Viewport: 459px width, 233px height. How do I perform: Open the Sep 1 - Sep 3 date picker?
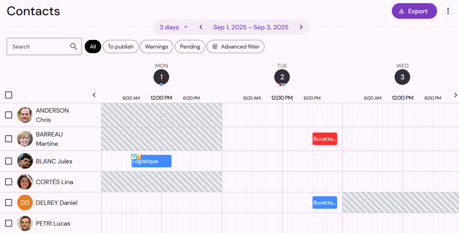tap(251, 27)
